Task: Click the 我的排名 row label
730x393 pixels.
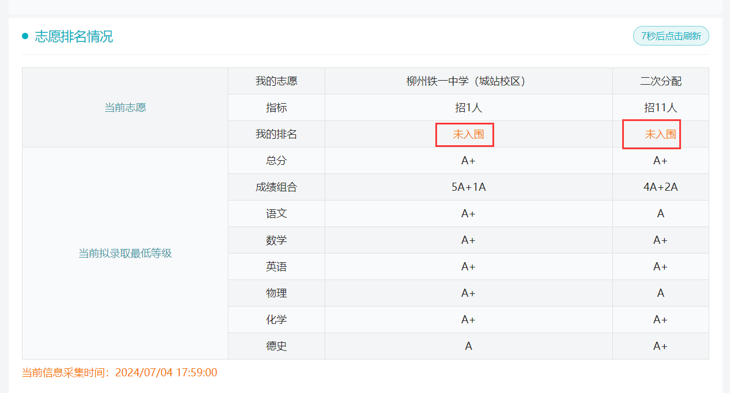Action: 276,134
